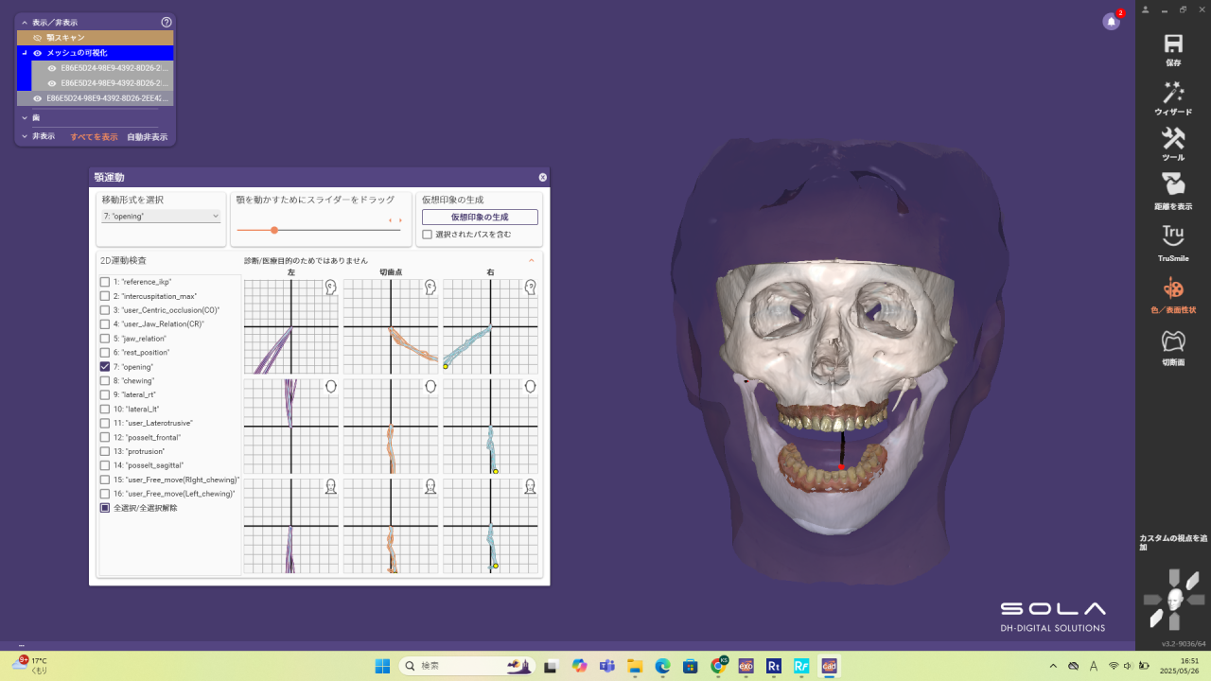Click the notification bell icon
Screen dimensions: 1211x681
click(1112, 22)
